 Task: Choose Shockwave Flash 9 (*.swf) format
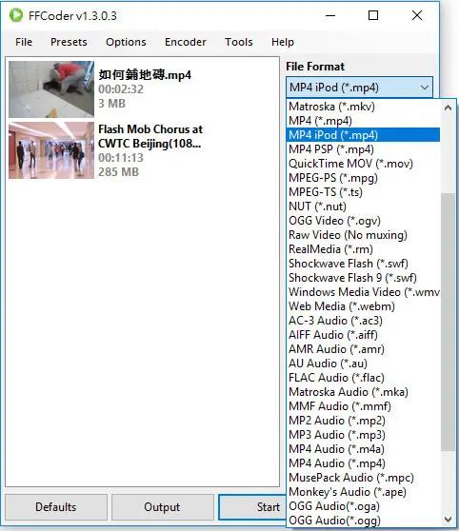[364, 278]
